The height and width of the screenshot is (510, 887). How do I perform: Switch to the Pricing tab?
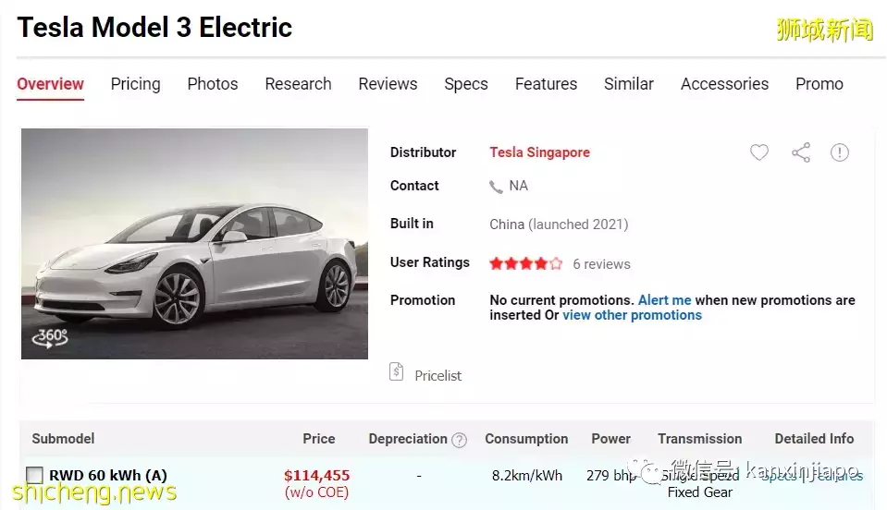coord(135,84)
